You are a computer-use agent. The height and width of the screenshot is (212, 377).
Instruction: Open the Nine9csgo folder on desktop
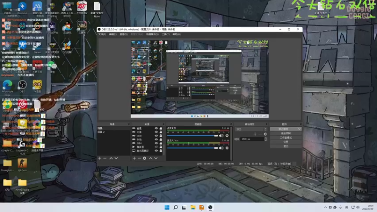click(x=22, y=186)
